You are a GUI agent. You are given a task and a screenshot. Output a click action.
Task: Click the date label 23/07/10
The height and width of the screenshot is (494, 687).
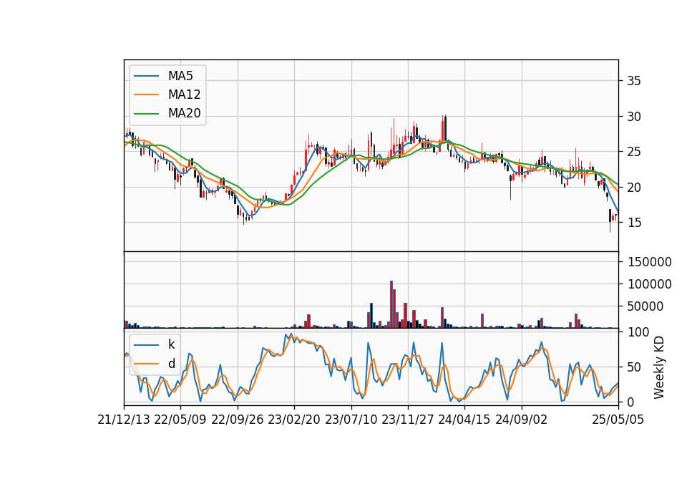click(x=351, y=420)
